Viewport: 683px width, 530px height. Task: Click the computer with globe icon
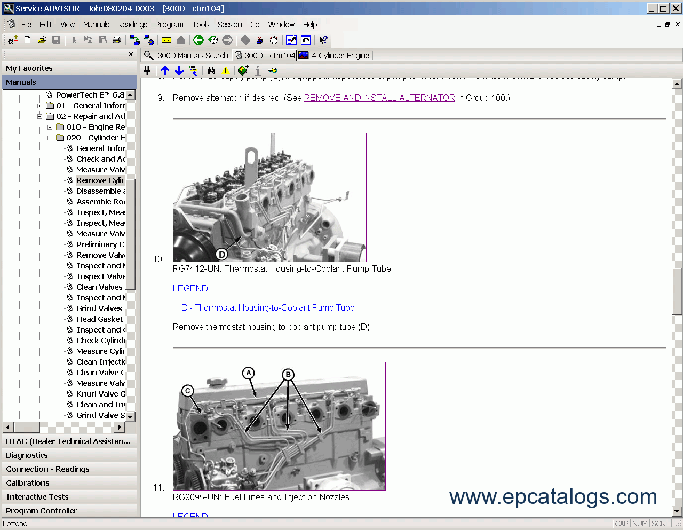click(149, 40)
